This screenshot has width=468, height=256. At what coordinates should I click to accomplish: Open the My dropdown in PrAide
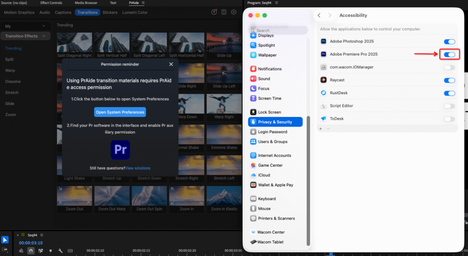click(x=25, y=26)
